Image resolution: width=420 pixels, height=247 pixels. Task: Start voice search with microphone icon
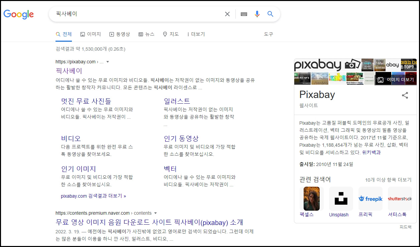257,14
